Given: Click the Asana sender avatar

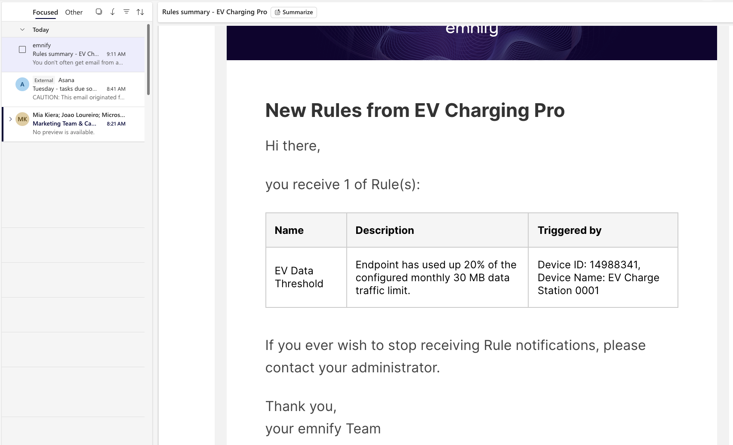Looking at the screenshot, I should (22, 84).
